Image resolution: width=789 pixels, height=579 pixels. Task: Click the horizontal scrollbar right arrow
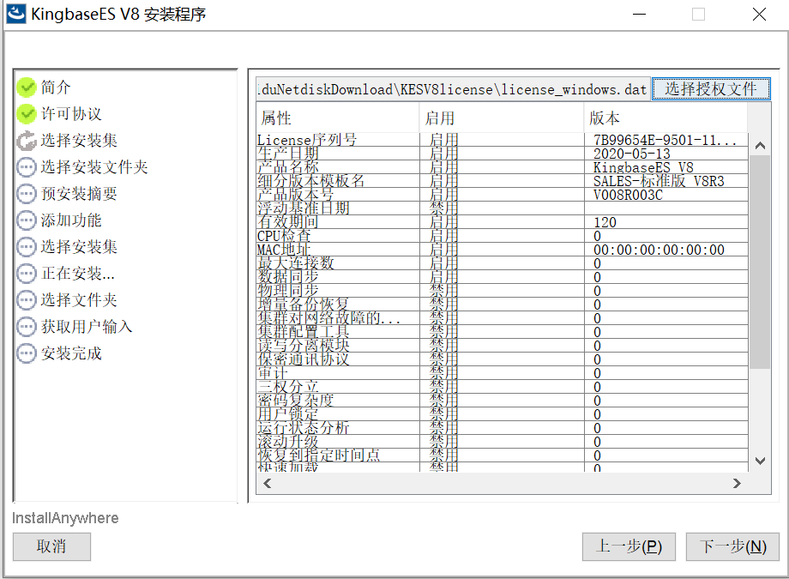738,483
